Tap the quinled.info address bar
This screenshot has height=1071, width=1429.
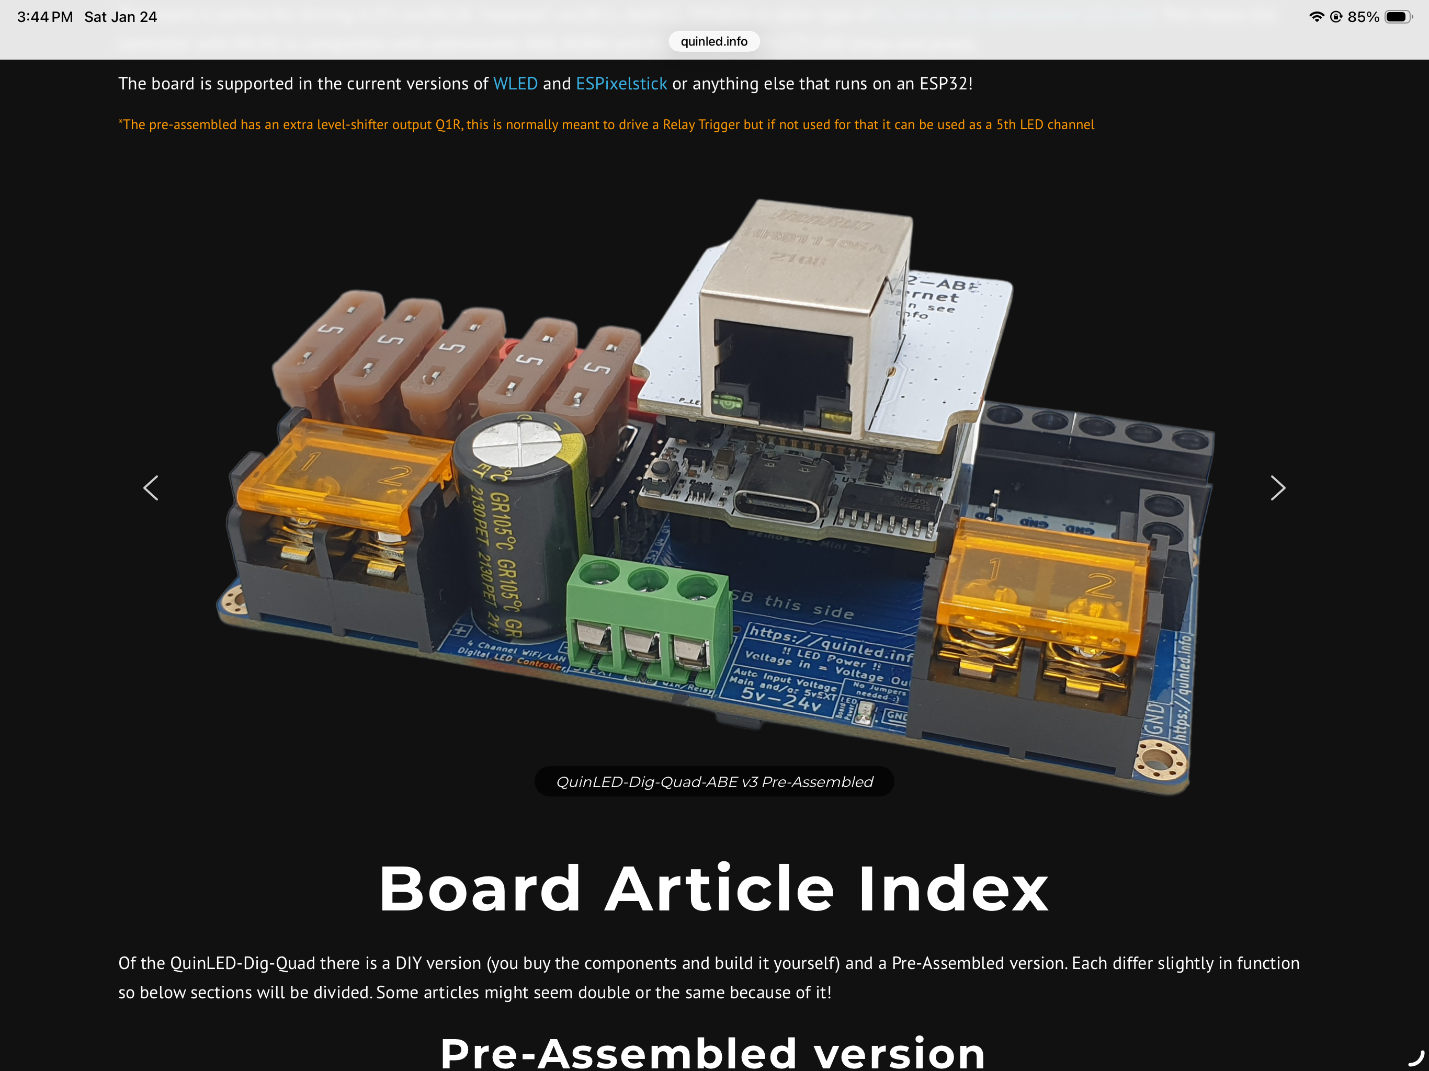click(714, 41)
